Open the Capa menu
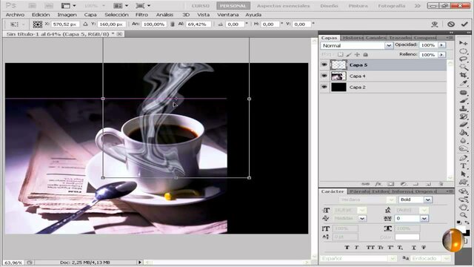Viewport: 474px width, 267px height. [x=90, y=15]
